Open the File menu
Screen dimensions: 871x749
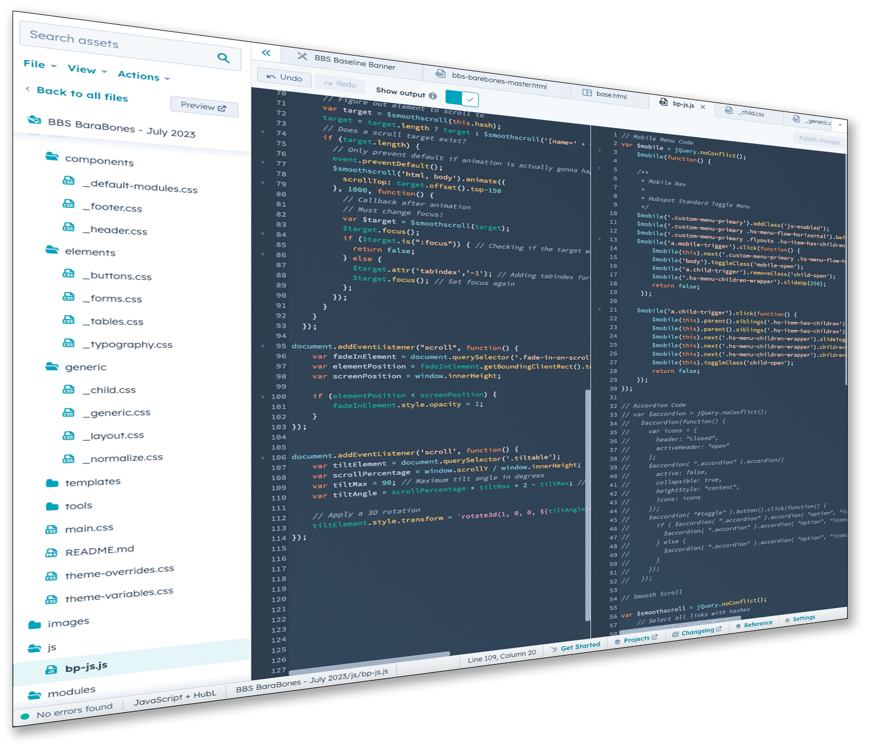coord(40,65)
